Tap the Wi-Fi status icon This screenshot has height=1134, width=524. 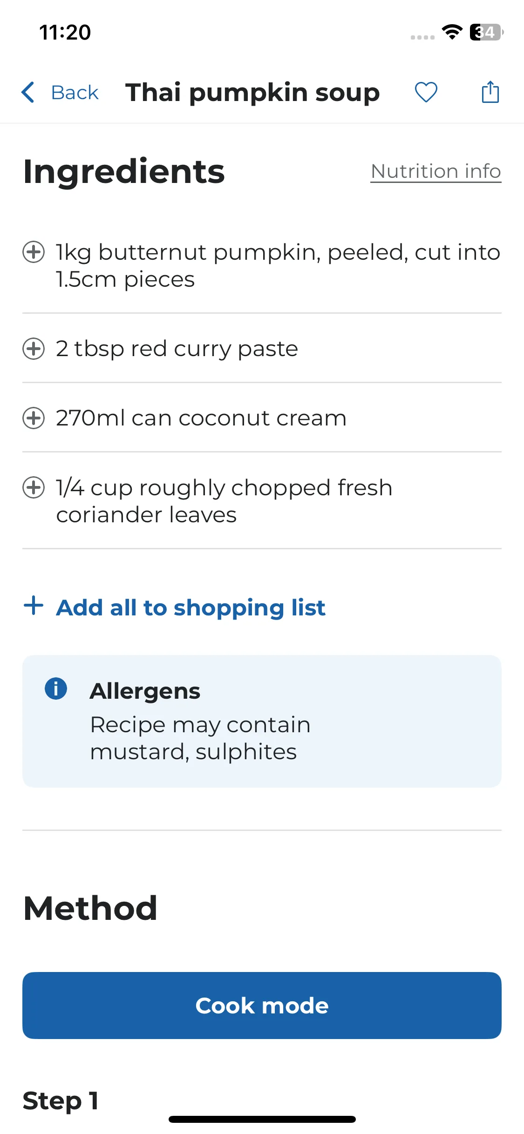pos(452,32)
